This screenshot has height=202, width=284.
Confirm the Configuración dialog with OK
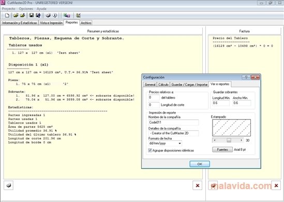(x=200, y=164)
